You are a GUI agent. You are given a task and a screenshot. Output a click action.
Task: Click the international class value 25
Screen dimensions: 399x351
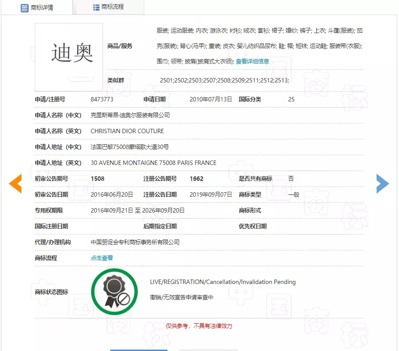coord(291,99)
